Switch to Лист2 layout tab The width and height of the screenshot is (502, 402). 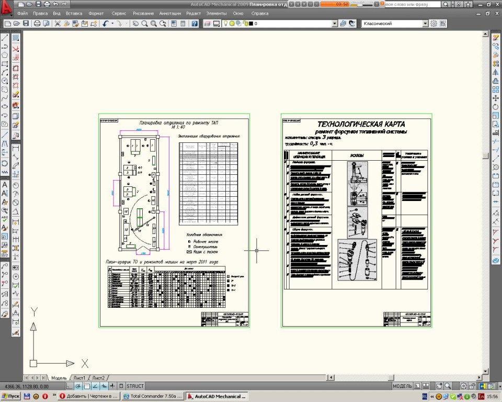98,378
